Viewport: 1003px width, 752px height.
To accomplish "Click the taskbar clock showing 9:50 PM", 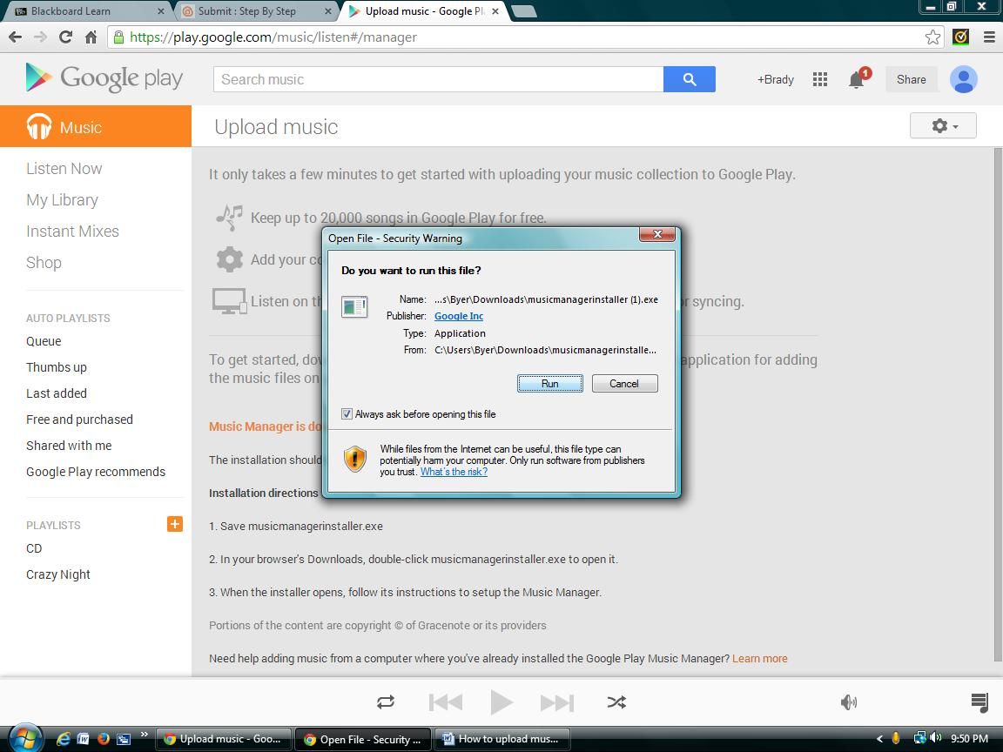I will (x=969, y=739).
